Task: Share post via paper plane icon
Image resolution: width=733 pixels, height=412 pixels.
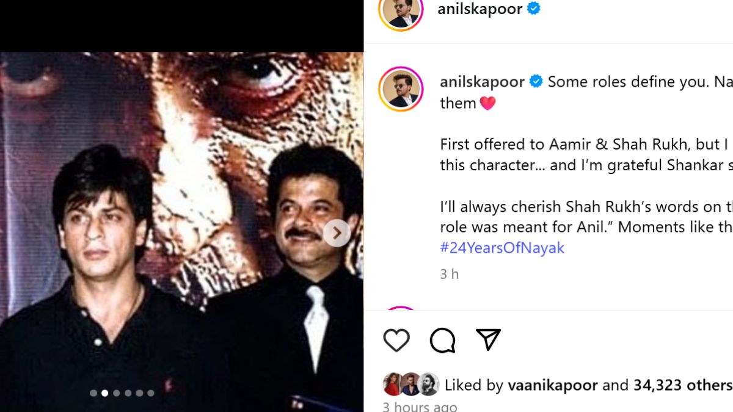Action: click(x=488, y=340)
